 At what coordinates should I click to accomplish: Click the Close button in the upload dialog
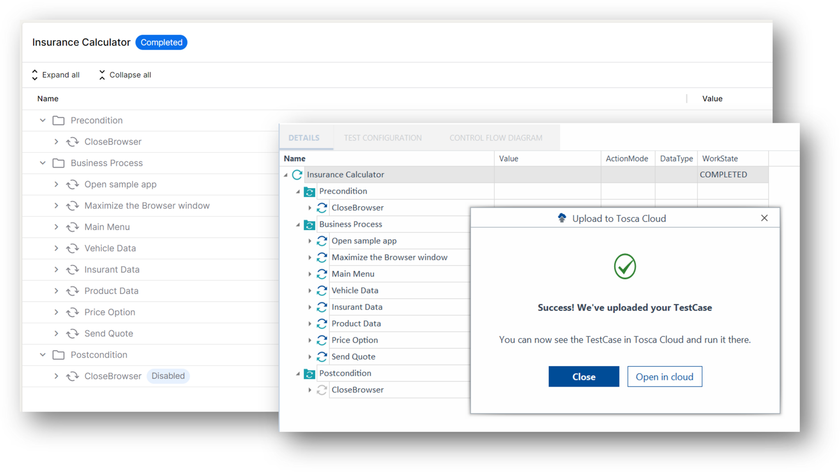(584, 376)
